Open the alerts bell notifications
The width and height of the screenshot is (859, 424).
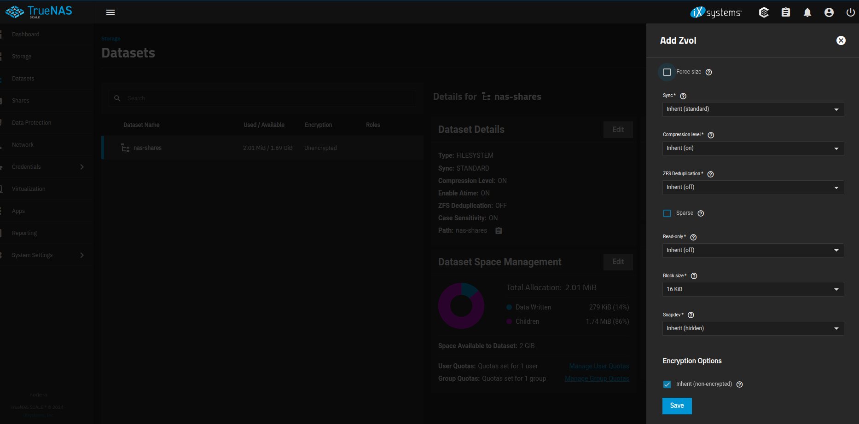pyautogui.click(x=807, y=12)
